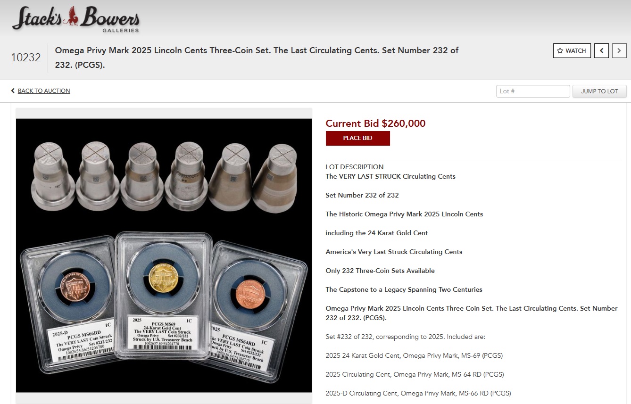Click the Stack's Bowers Galleries logo
This screenshot has height=404, width=631.
click(76, 19)
